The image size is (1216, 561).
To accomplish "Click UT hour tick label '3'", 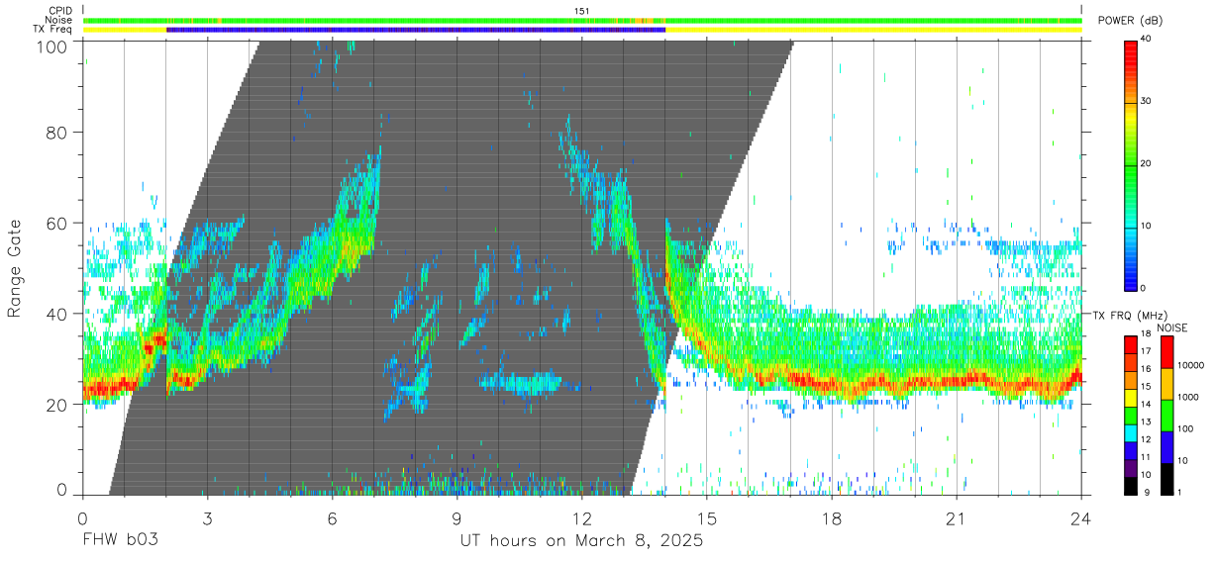I will (207, 517).
